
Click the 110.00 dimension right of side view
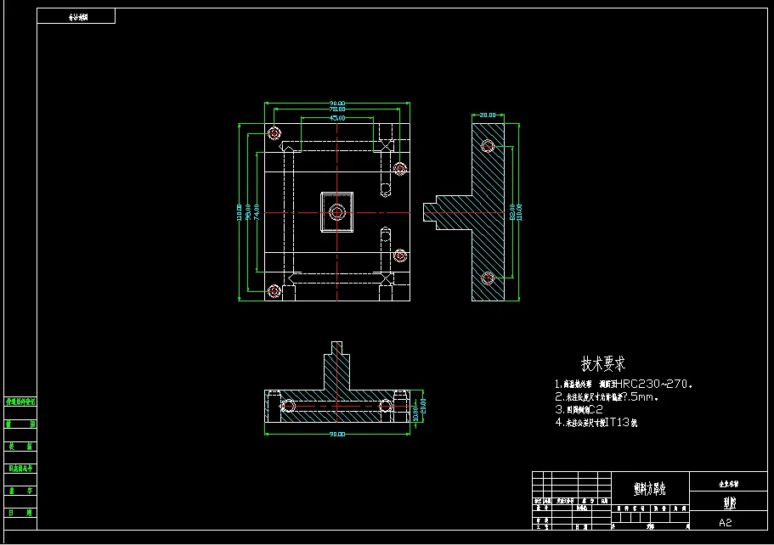(519, 212)
